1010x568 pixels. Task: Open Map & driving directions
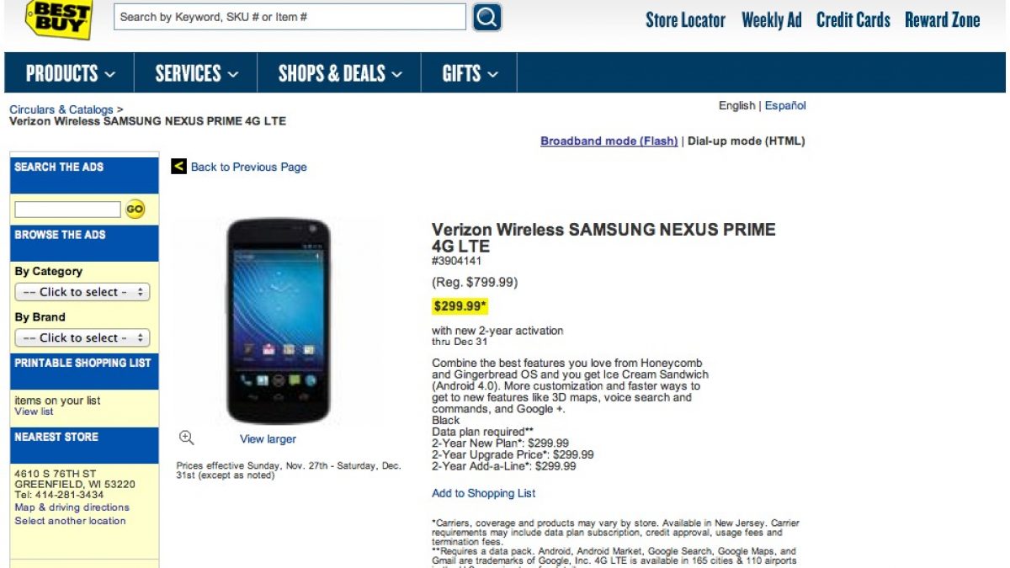72,507
